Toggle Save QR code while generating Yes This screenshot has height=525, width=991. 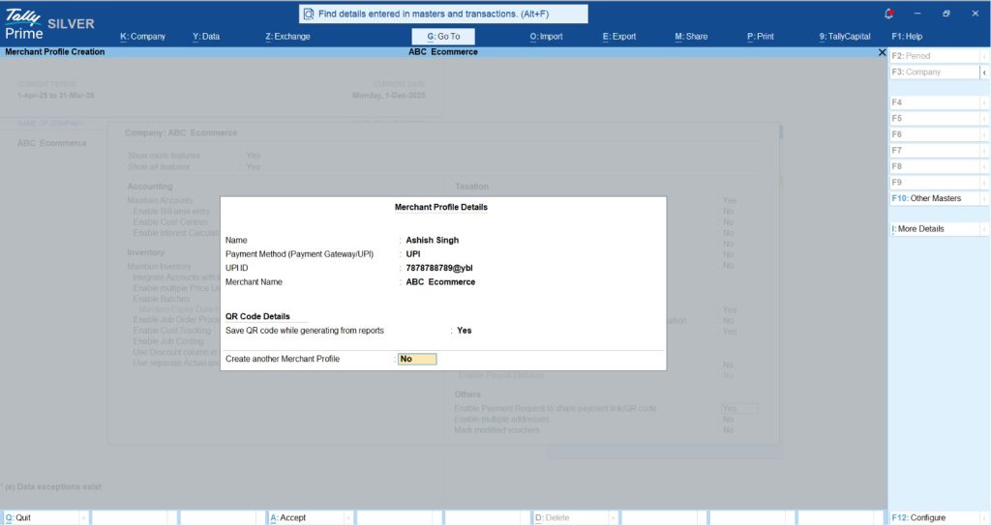465,331
